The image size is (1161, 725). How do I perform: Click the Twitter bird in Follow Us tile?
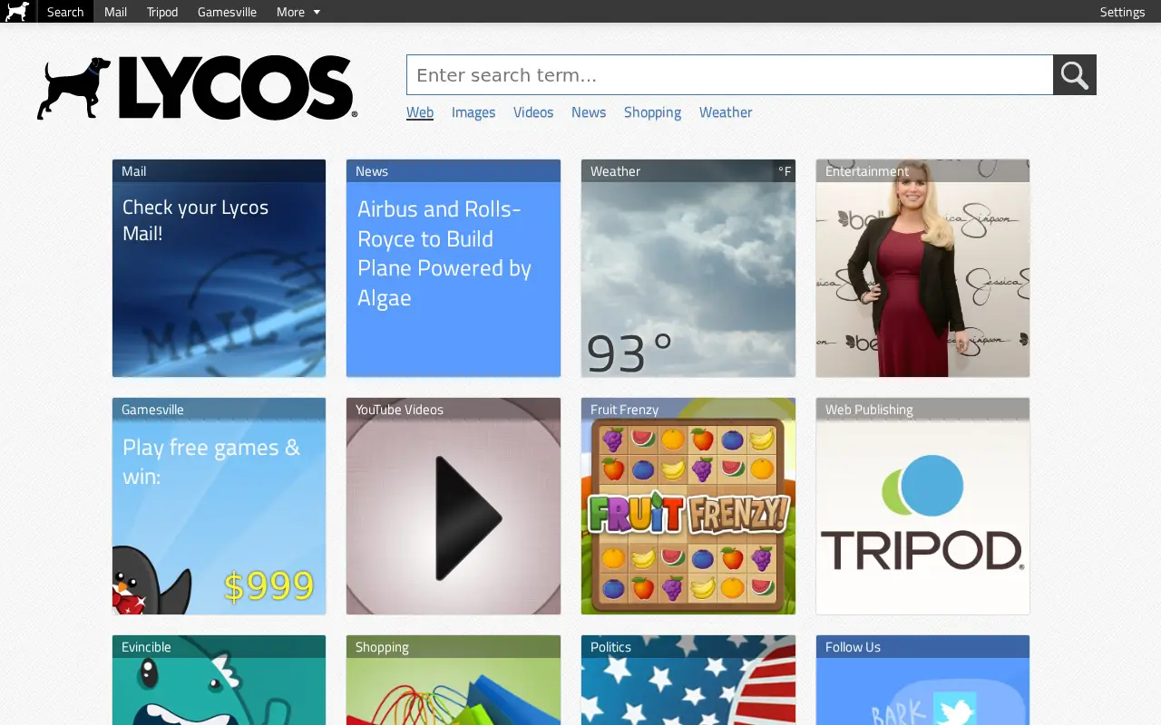tap(954, 709)
